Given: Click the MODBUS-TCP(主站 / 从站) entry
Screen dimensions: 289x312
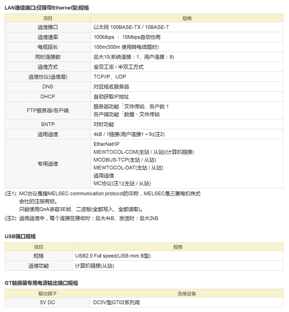Looking at the screenshot, I should click(125, 160).
